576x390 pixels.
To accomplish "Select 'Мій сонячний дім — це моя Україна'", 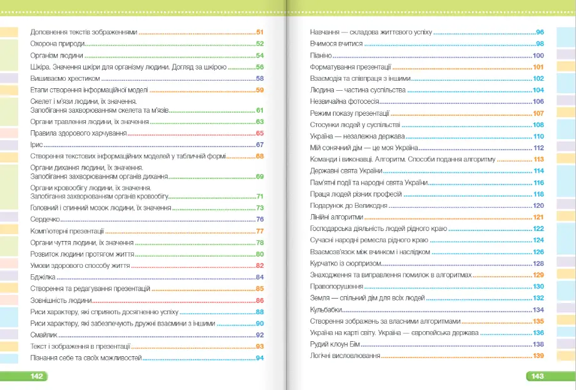I will 364,148.
